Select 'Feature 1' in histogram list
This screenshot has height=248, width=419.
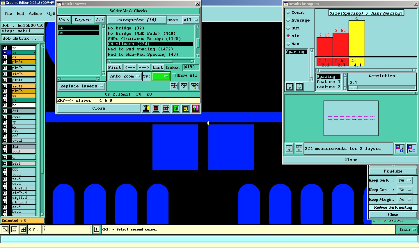[329, 82]
